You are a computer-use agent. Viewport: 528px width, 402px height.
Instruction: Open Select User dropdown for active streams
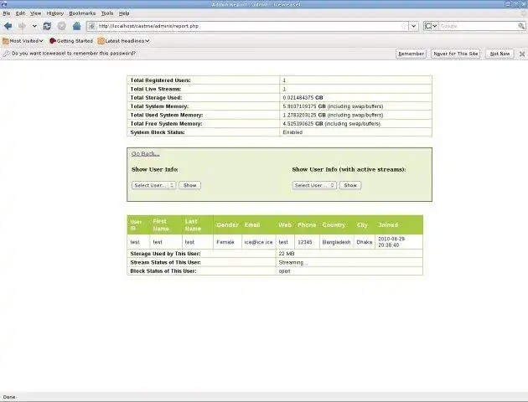(x=314, y=185)
